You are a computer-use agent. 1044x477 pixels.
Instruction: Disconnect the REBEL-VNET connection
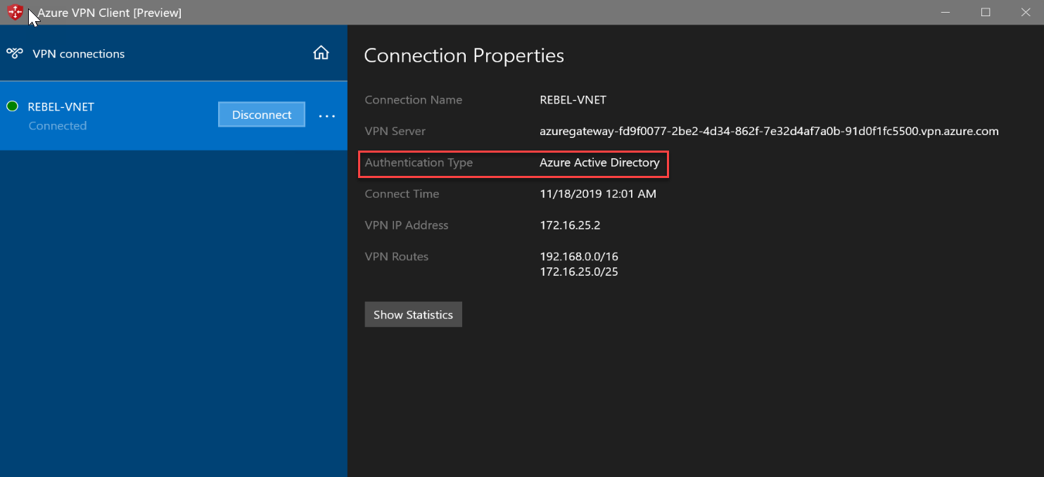[x=262, y=115]
